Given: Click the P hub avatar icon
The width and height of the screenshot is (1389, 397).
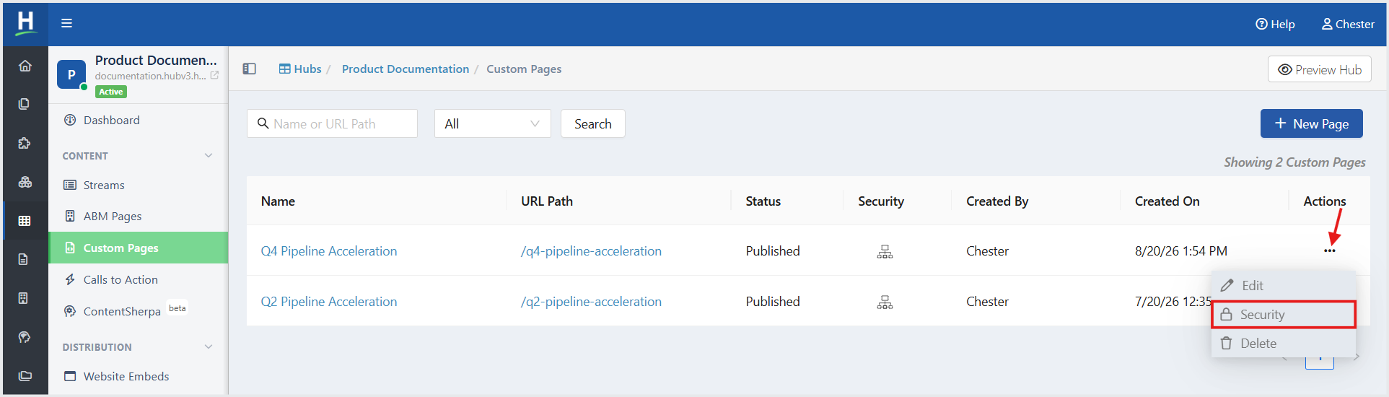Looking at the screenshot, I should [71, 74].
